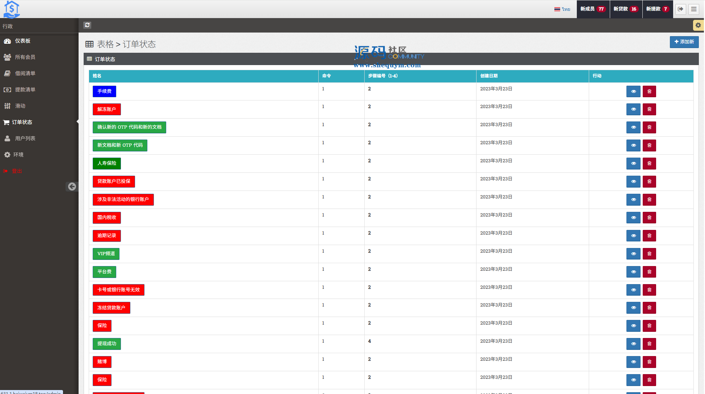705x394 pixels.
Task: Delete the 手续费 status row
Action: pos(649,91)
